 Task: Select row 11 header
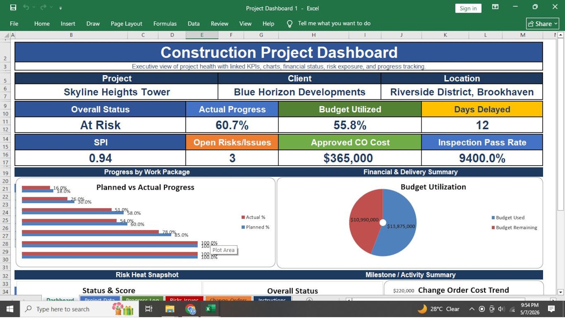click(x=5, y=122)
